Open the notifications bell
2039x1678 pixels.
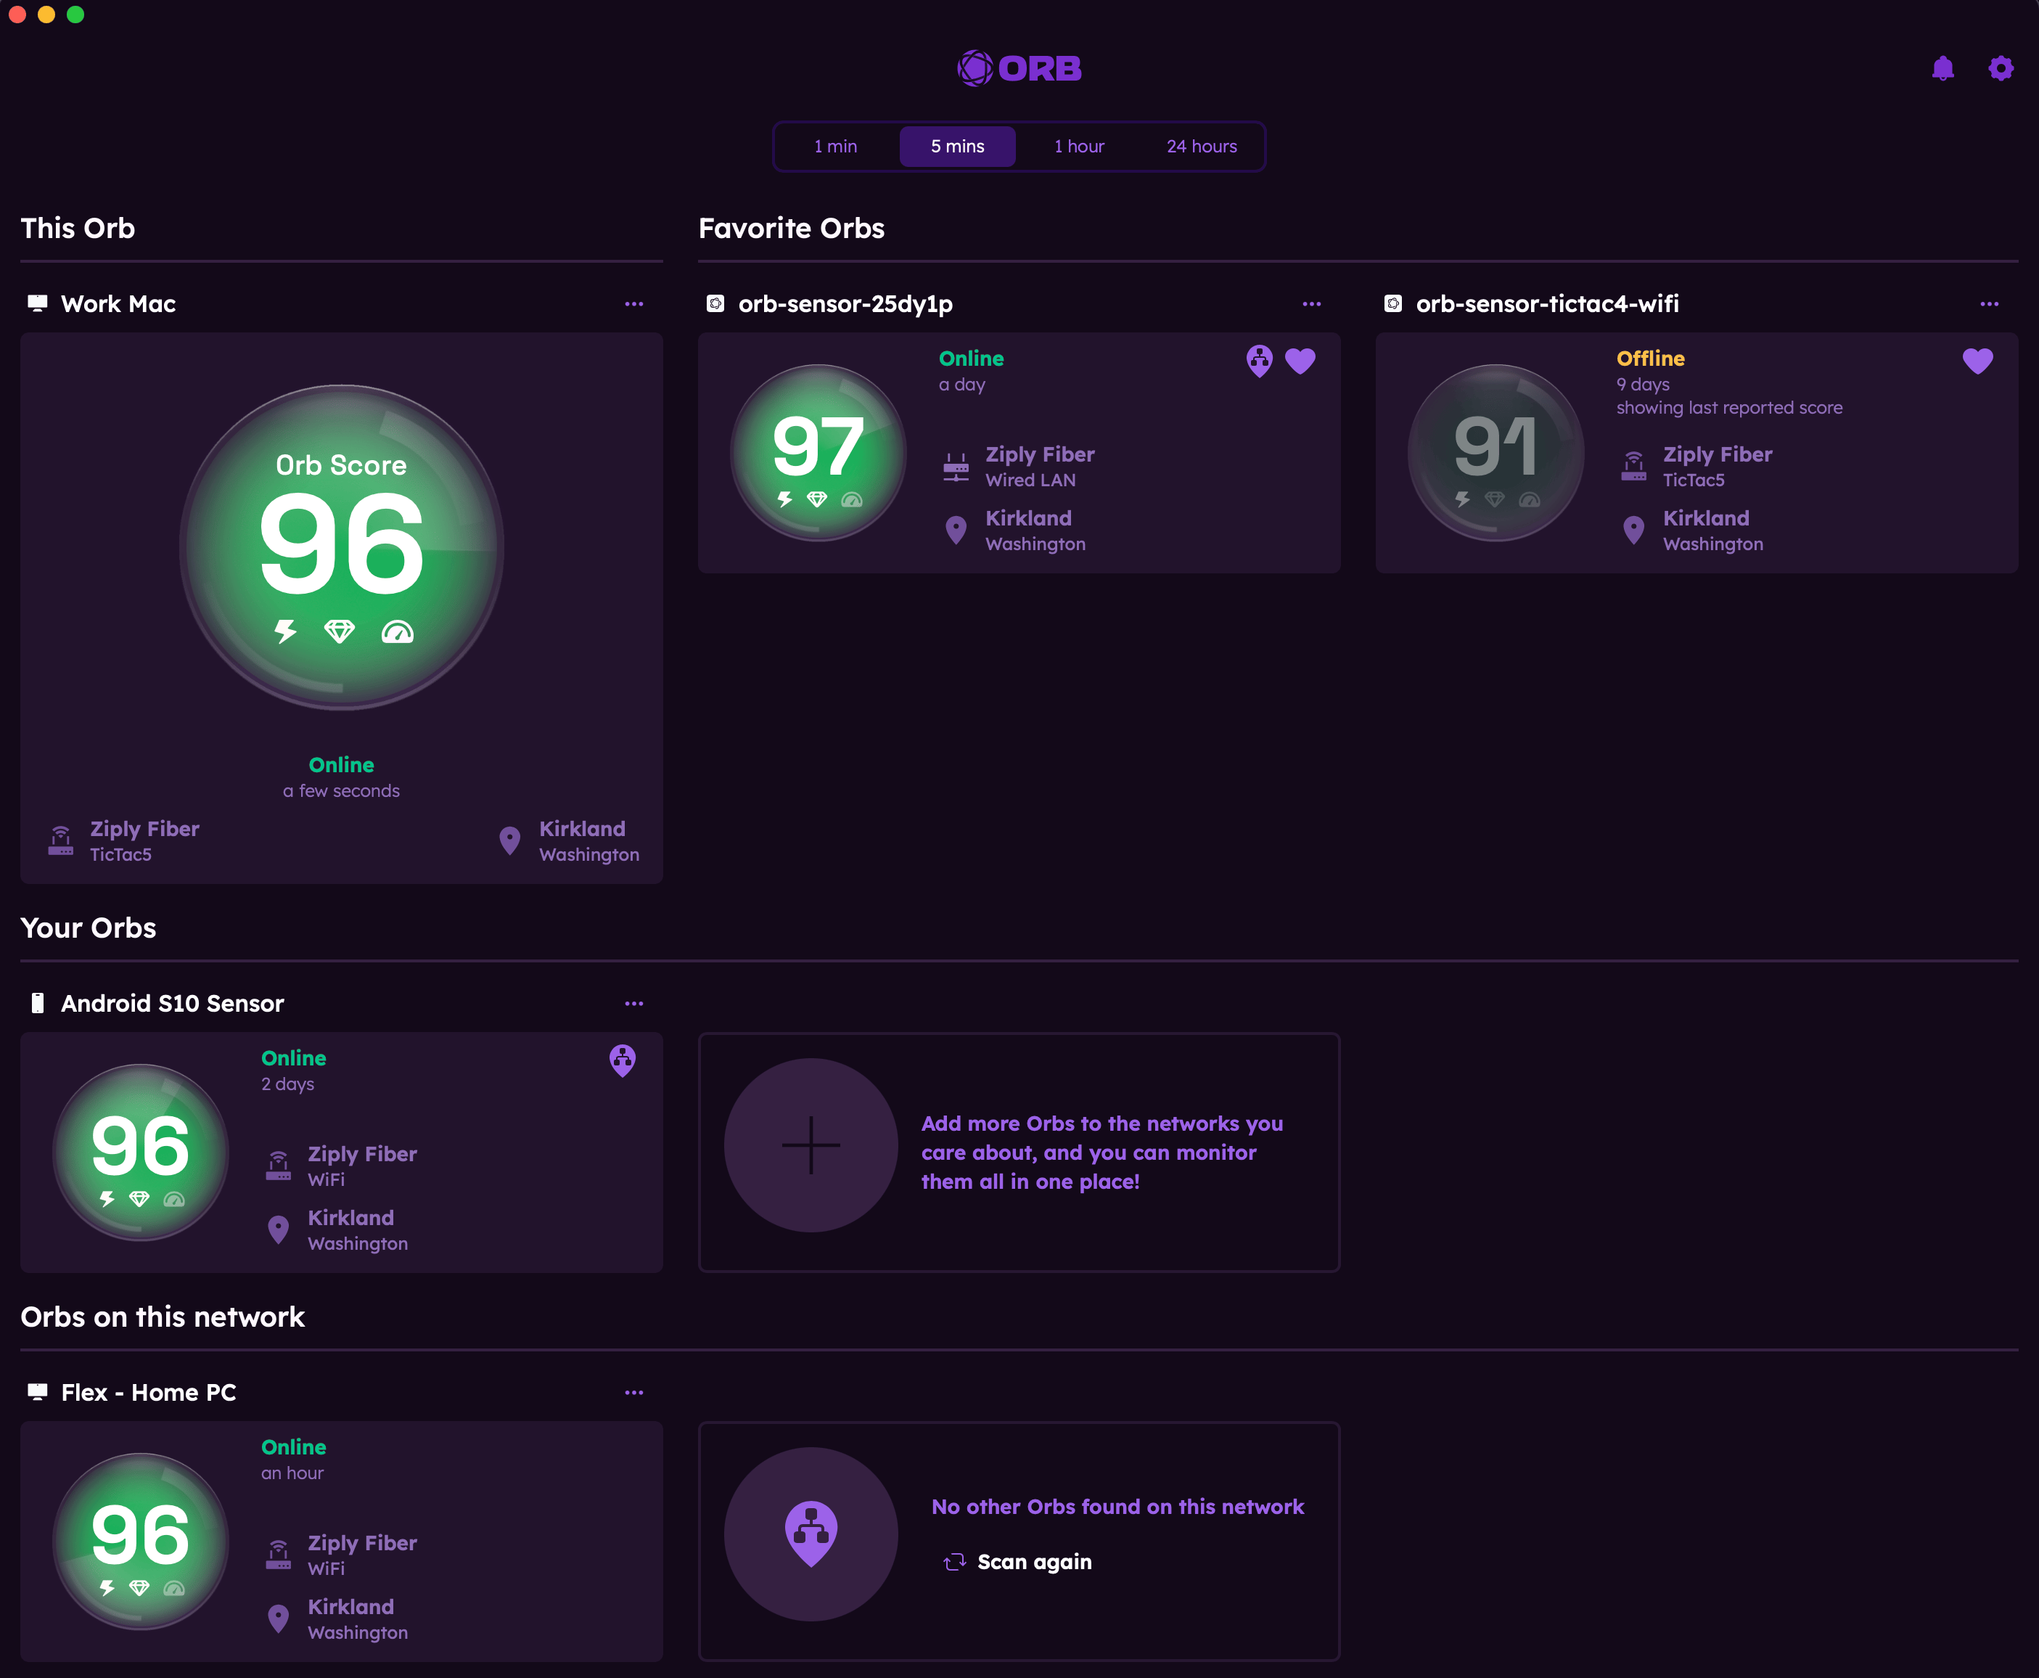tap(1942, 69)
